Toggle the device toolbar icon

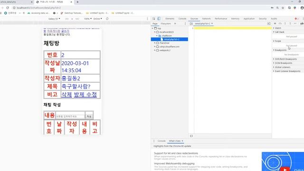(x=159, y=19)
